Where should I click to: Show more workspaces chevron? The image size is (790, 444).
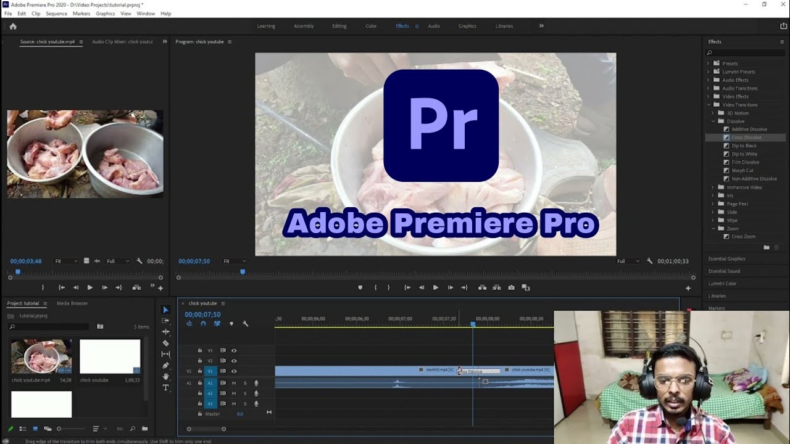541,26
